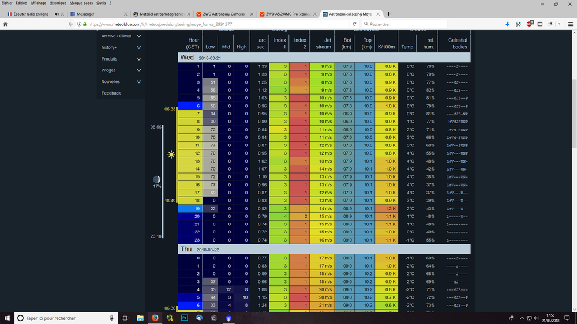Open the Affichage menu
This screenshot has height=324, width=577.
click(x=38, y=3)
